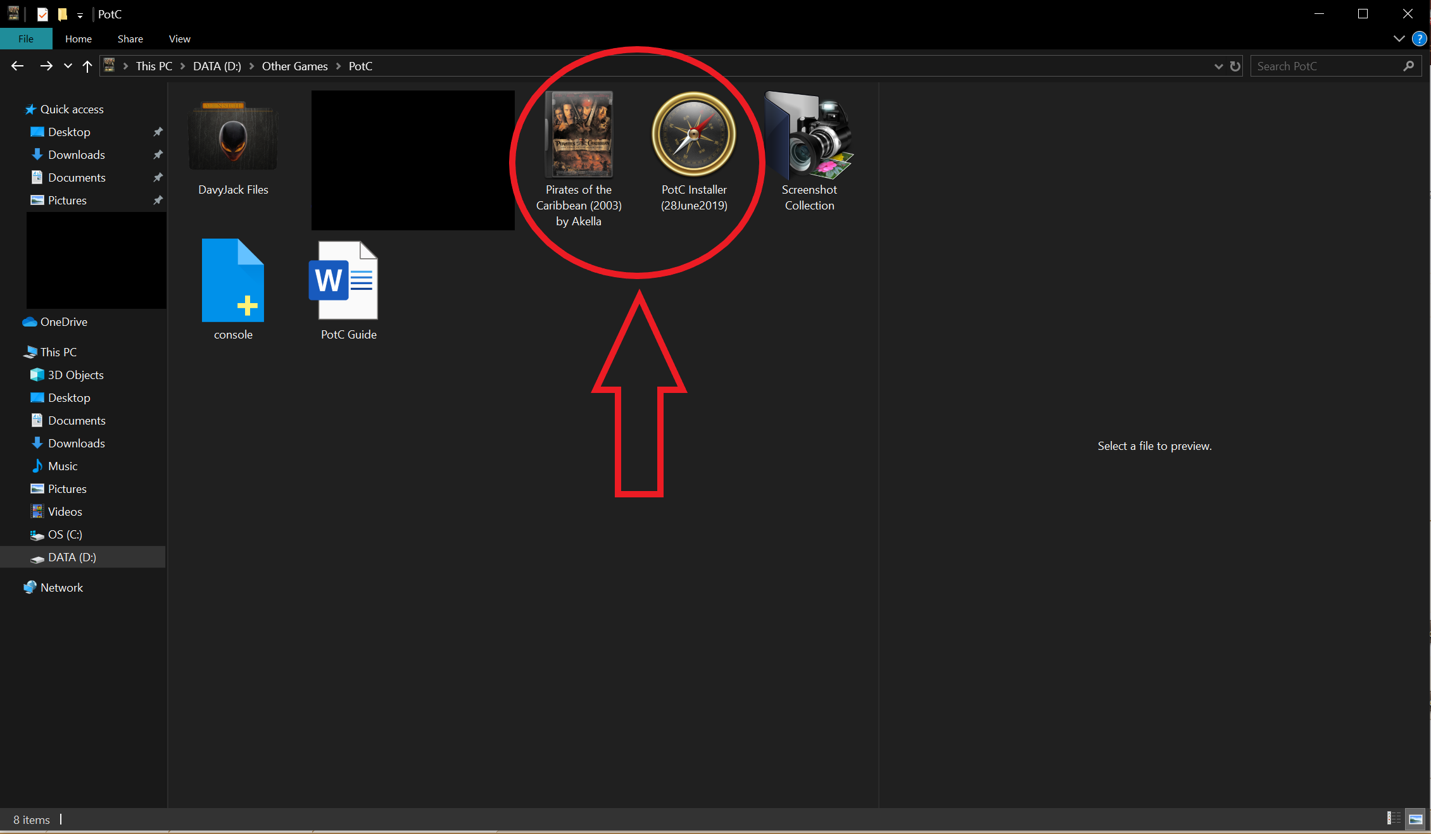This screenshot has width=1431, height=834.
Task: Open pinned Desktop under Quick access
Action: pos(69,132)
